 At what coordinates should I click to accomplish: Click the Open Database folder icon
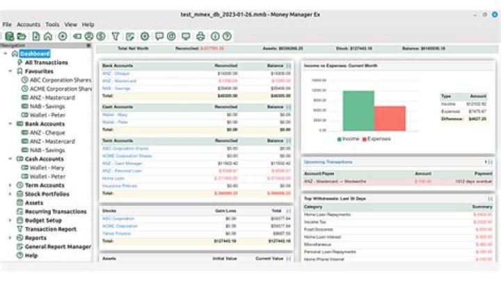(22, 36)
